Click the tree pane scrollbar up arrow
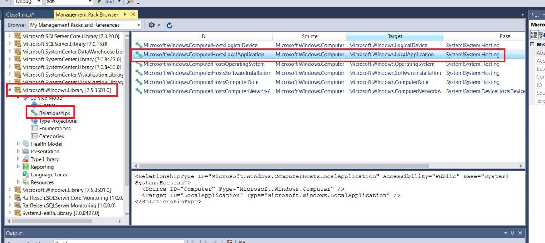545x243 pixels. [127, 36]
